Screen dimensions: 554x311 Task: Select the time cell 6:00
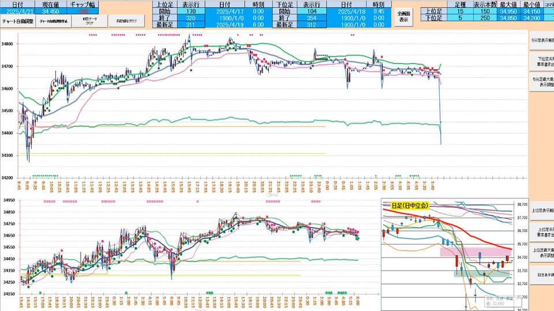pos(259,25)
